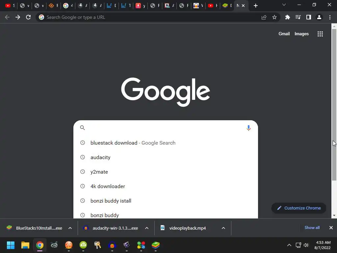Screen dimensions: 337x253
Task: Open the media controls icon in toolbar
Action: tap(298, 17)
